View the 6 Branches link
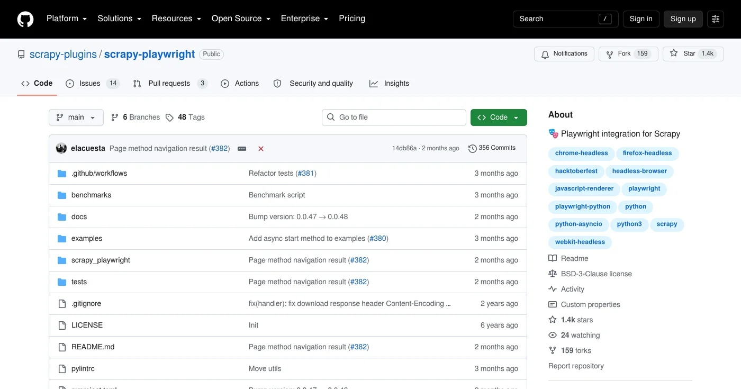This screenshot has width=741, height=389. point(135,117)
